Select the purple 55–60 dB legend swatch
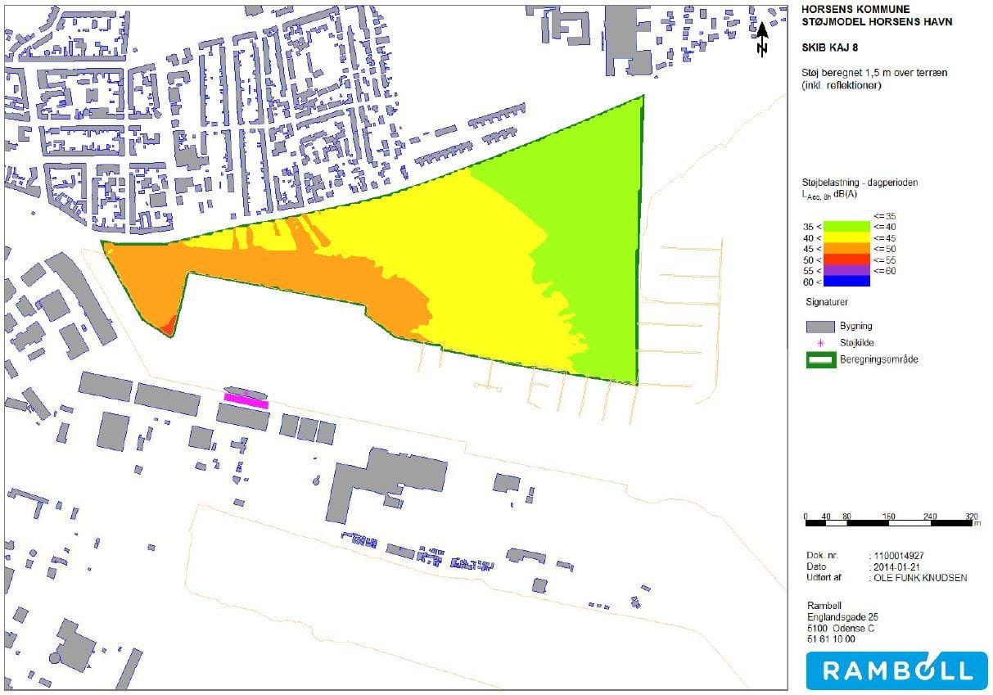993x695 pixels. (846, 270)
